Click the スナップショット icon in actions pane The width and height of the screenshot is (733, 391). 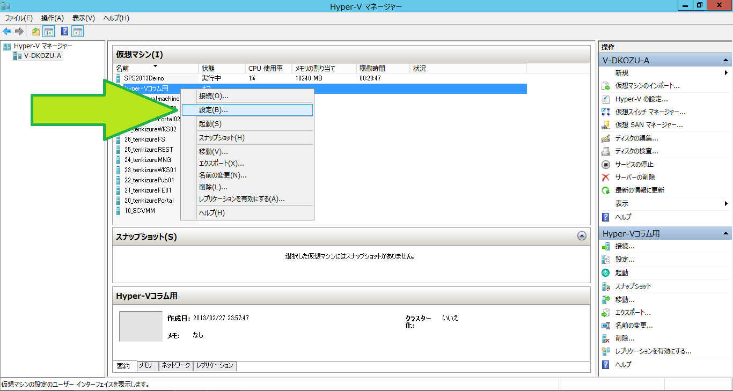[606, 286]
